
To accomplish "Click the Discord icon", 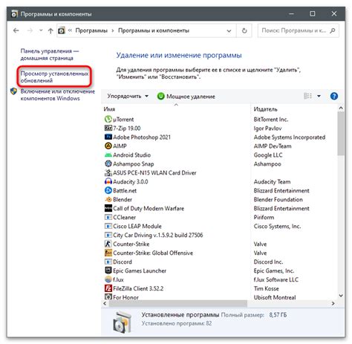I will pos(108,262).
